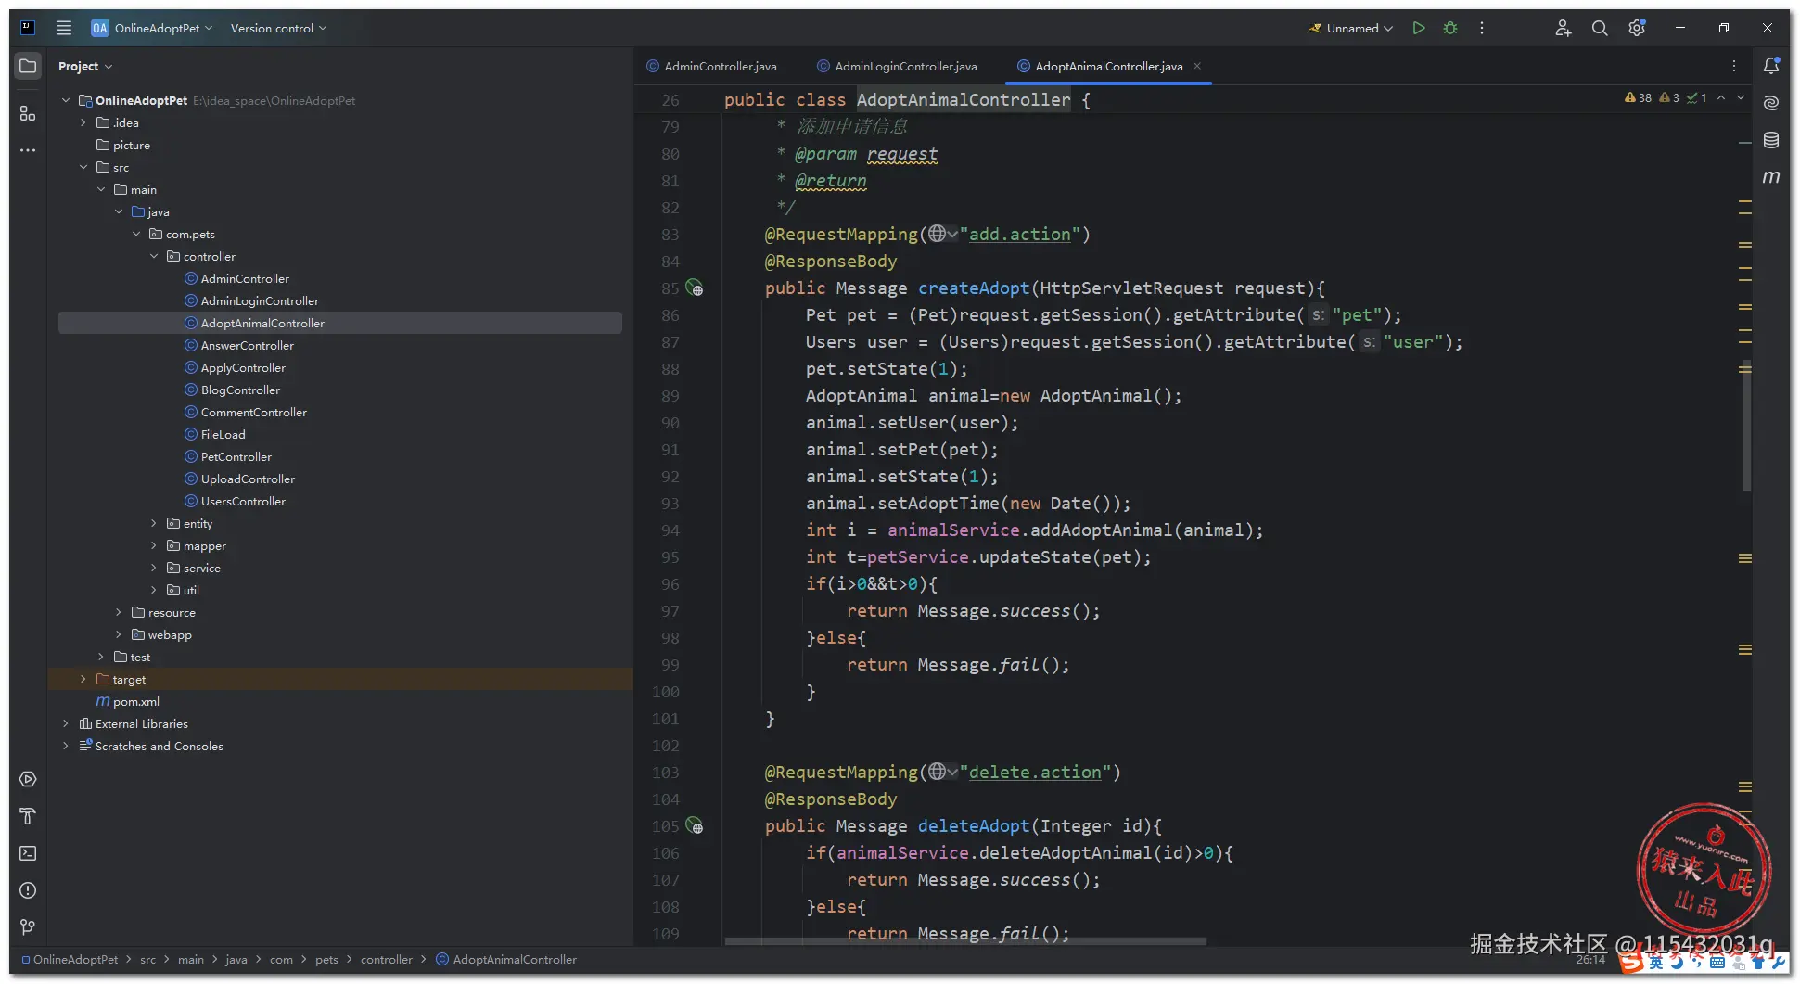
Task: Open ApplyController class file
Action: click(243, 367)
